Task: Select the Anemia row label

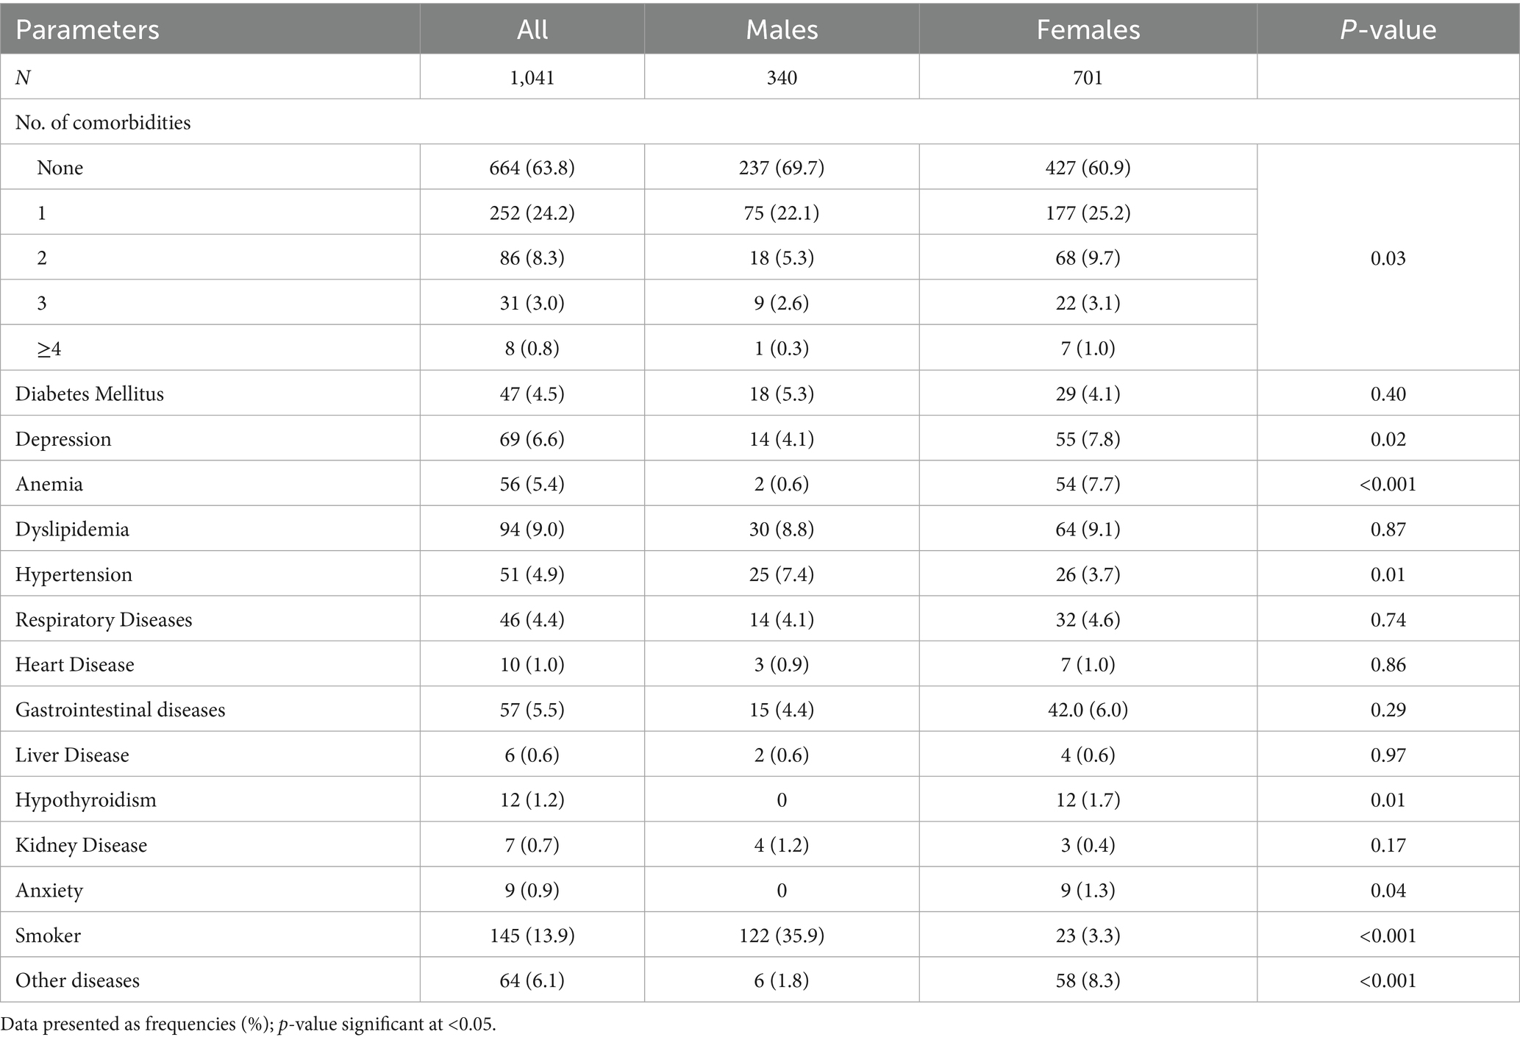Action: pyautogui.click(x=49, y=484)
